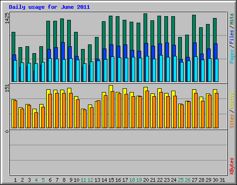Click the orange sites bar for day 4
This screenshot has height=185, width=237.
coord(36,120)
